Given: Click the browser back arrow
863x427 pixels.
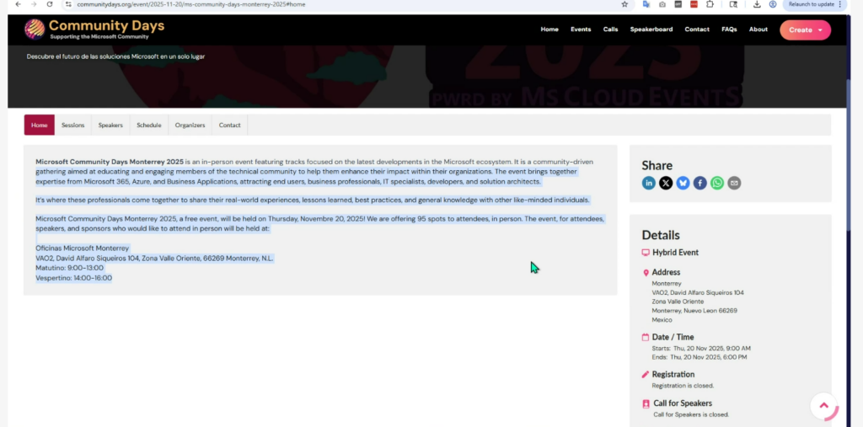Looking at the screenshot, I should [18, 4].
